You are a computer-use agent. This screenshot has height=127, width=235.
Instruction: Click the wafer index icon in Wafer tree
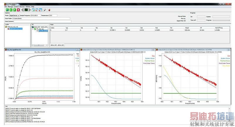click(6, 27)
